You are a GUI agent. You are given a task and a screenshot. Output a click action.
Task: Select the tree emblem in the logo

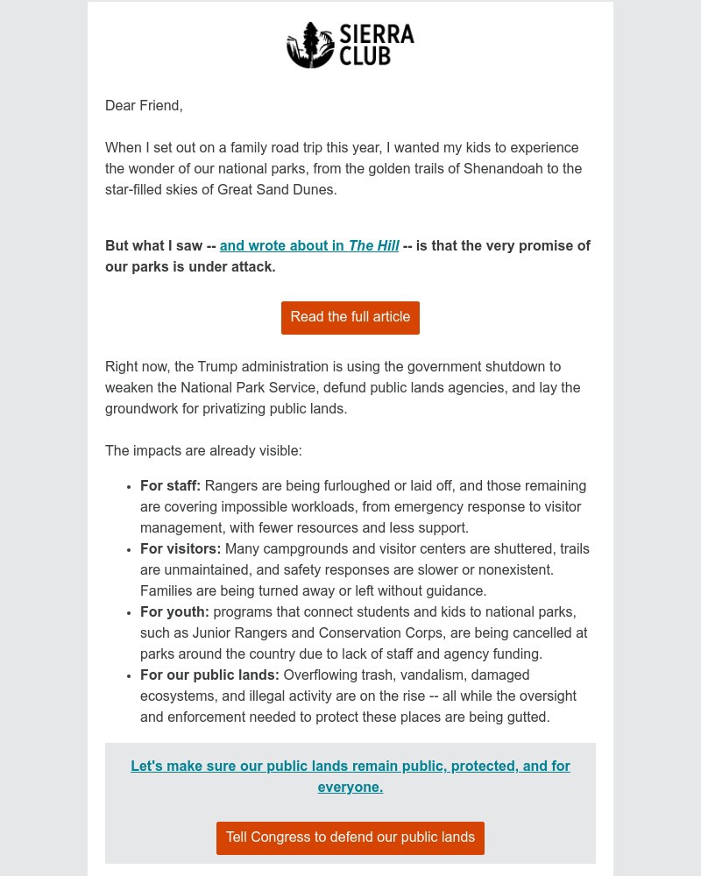click(x=311, y=45)
